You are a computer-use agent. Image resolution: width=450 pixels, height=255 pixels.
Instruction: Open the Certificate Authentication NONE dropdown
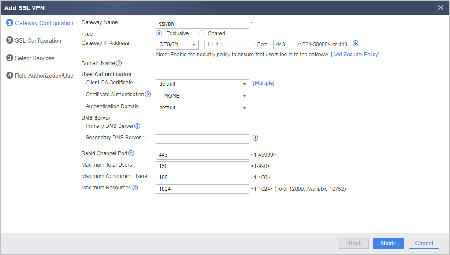[203, 96]
